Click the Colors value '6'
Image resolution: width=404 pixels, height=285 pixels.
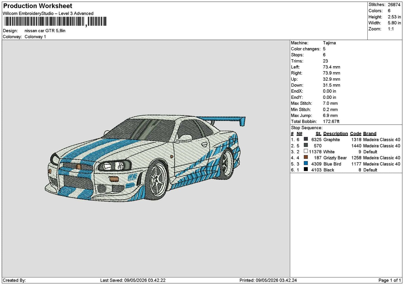pyautogui.click(x=389, y=11)
